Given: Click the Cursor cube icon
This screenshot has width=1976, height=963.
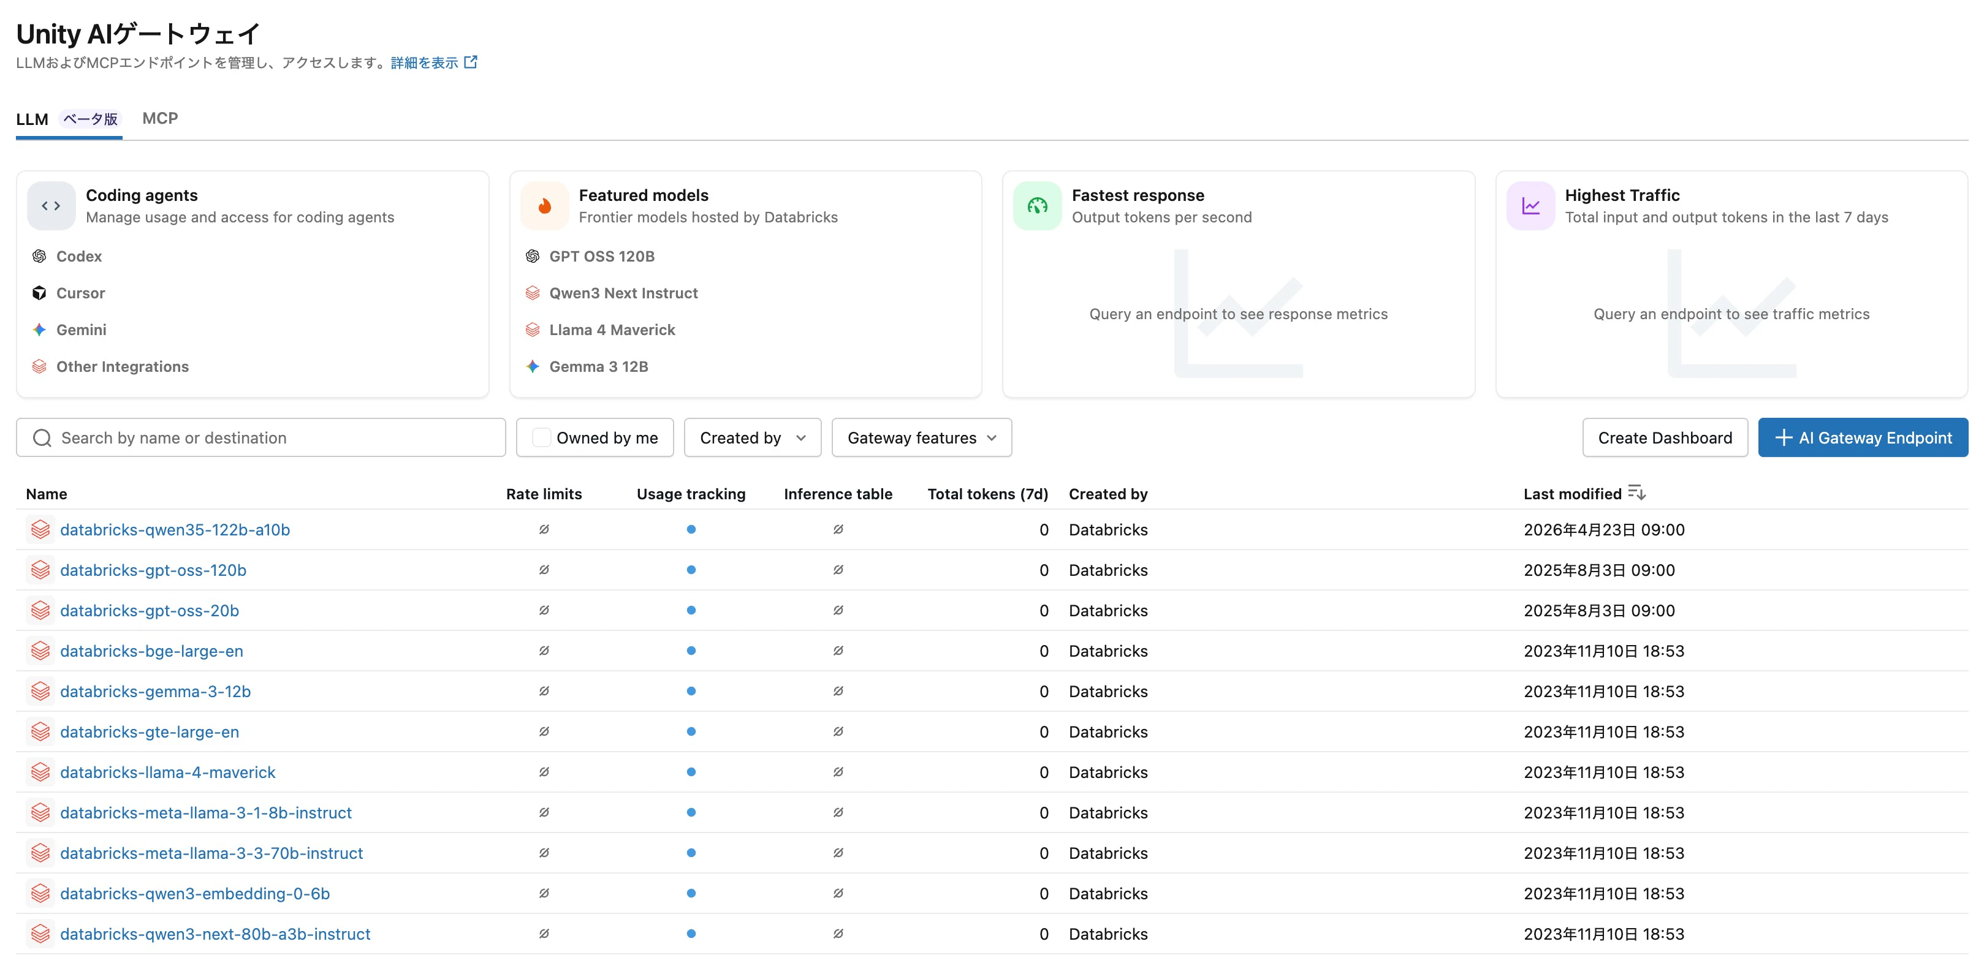Looking at the screenshot, I should tap(39, 293).
